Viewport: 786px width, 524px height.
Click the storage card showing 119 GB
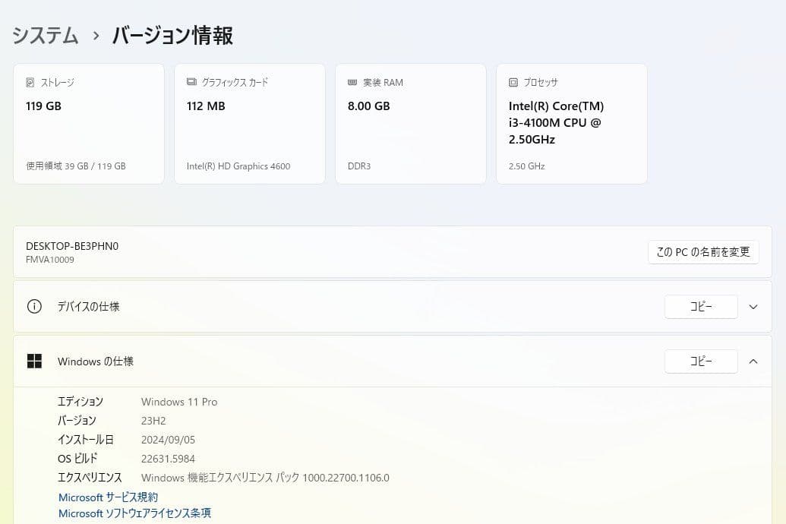coord(88,123)
